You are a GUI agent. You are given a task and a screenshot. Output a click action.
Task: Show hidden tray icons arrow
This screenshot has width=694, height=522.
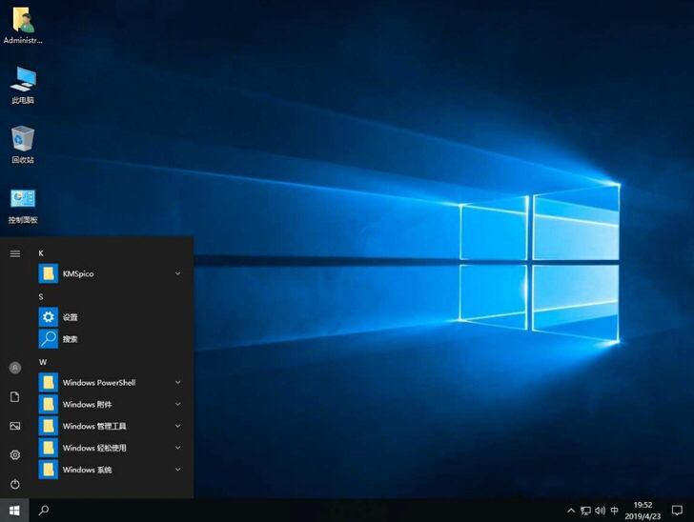click(571, 511)
